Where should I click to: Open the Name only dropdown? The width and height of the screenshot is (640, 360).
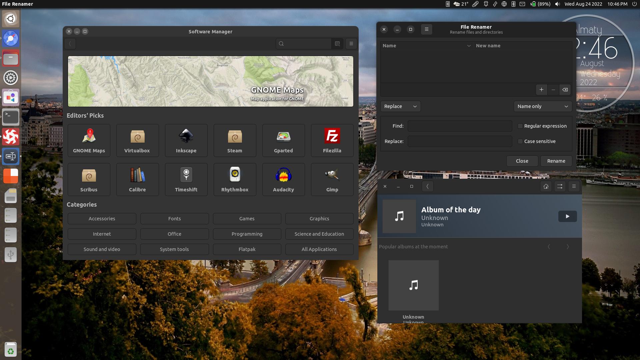coord(542,106)
